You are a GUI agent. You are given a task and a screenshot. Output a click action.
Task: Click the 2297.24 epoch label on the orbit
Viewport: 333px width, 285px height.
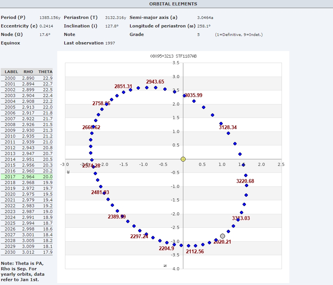(139, 236)
